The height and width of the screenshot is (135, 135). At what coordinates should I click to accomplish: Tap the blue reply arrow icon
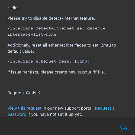(123, 127)
